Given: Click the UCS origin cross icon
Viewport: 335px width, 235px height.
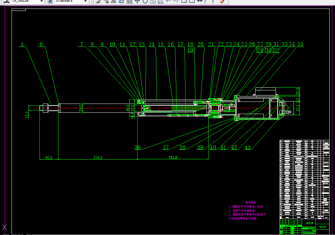Looking at the screenshot, I should (4, 227).
